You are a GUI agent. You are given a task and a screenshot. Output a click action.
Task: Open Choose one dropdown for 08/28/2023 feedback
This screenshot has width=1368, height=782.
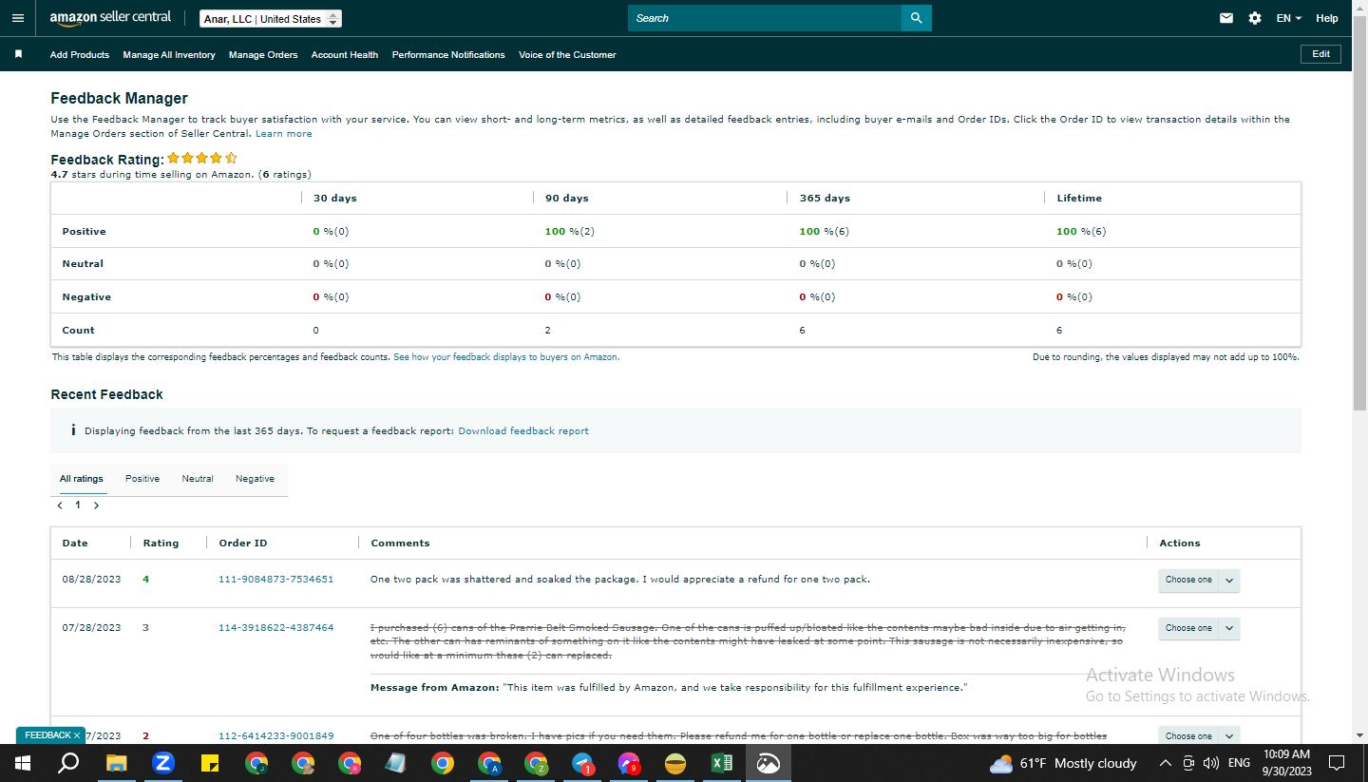click(x=1199, y=581)
